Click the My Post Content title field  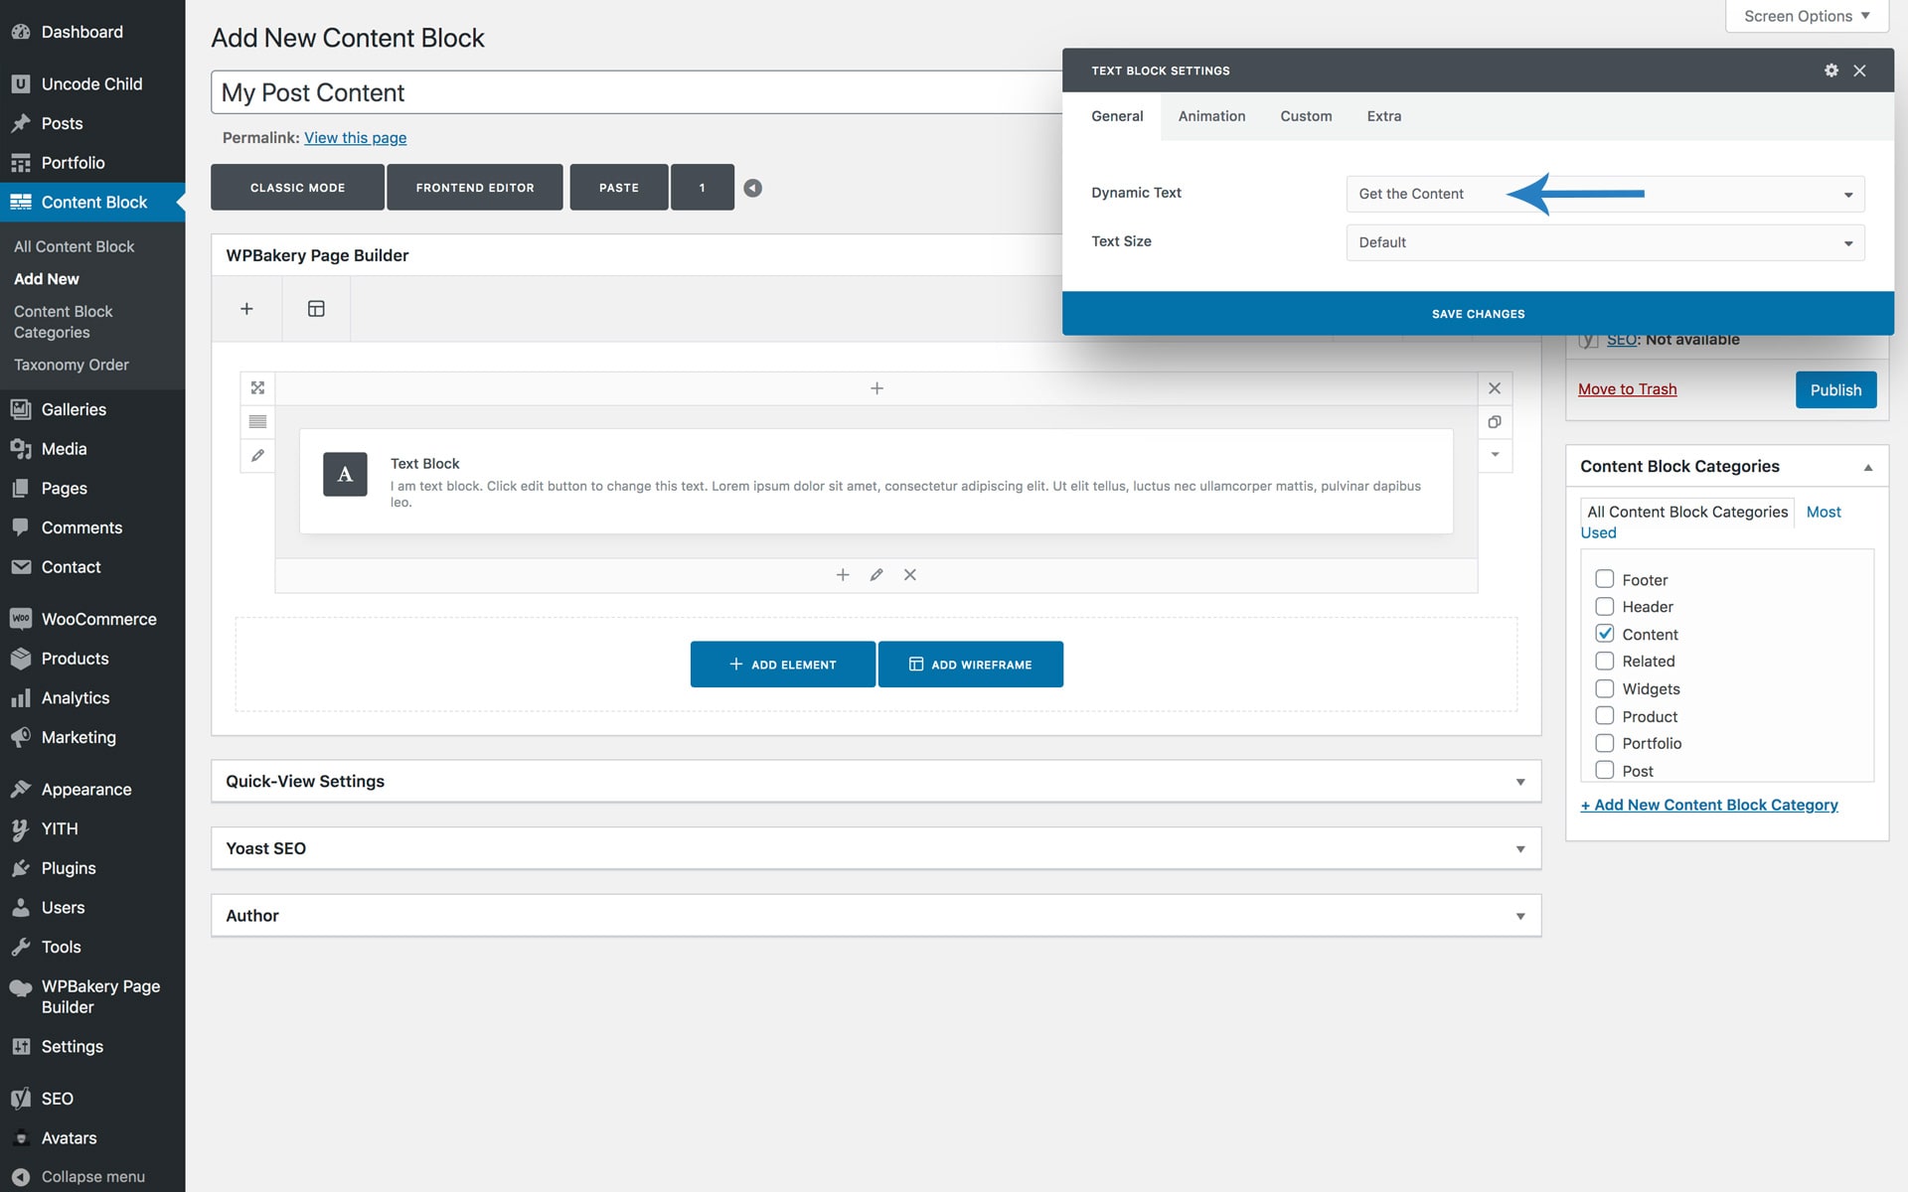click(636, 92)
